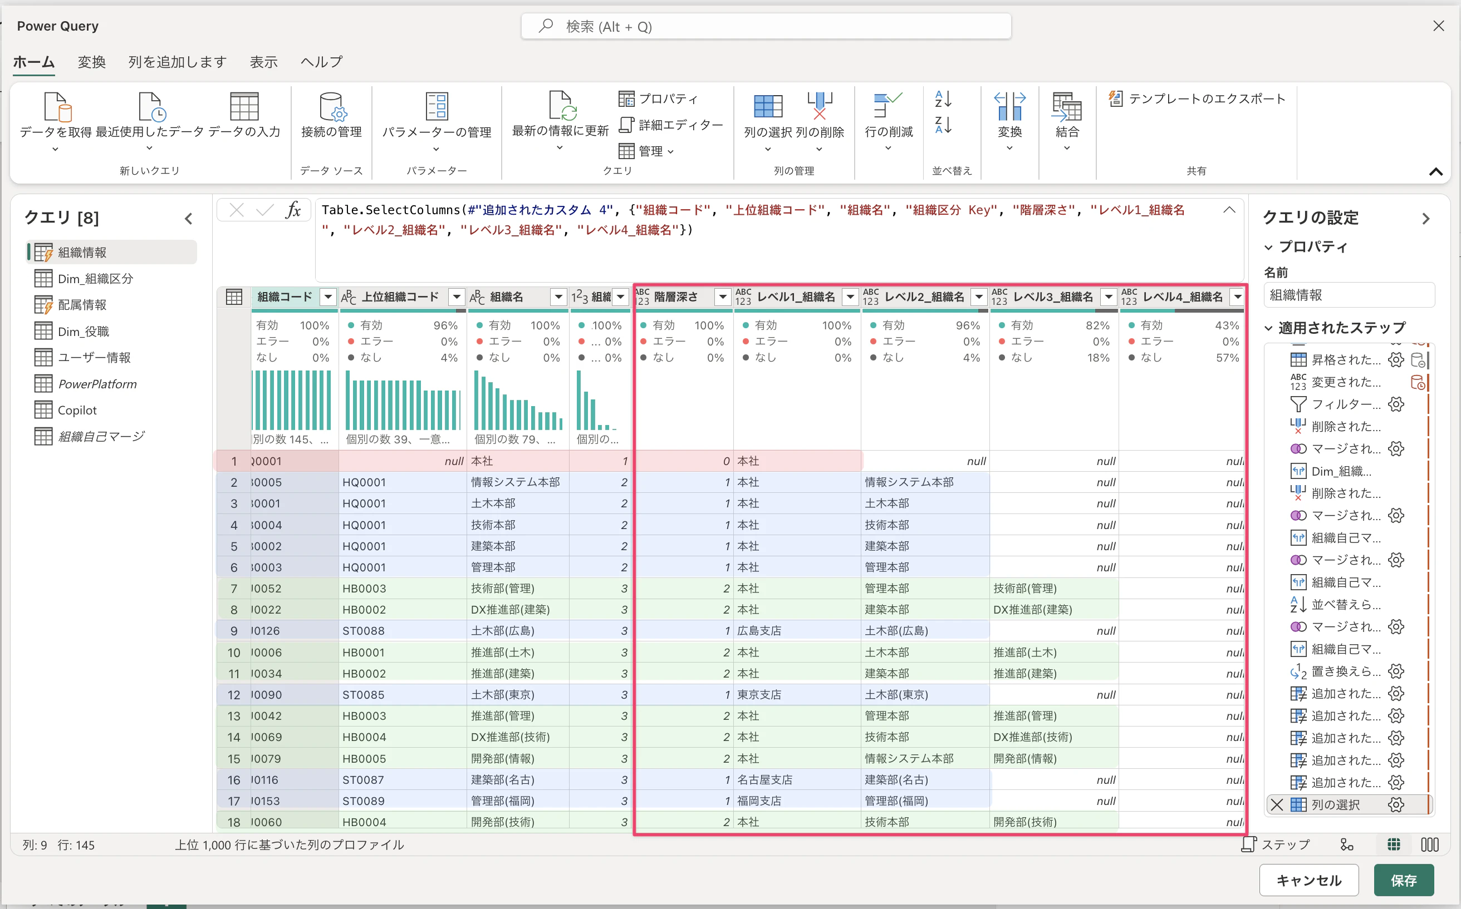The height and width of the screenshot is (909, 1461).
Task: Click the 変換 ribbon icon with split columns
Action: coord(1009,106)
